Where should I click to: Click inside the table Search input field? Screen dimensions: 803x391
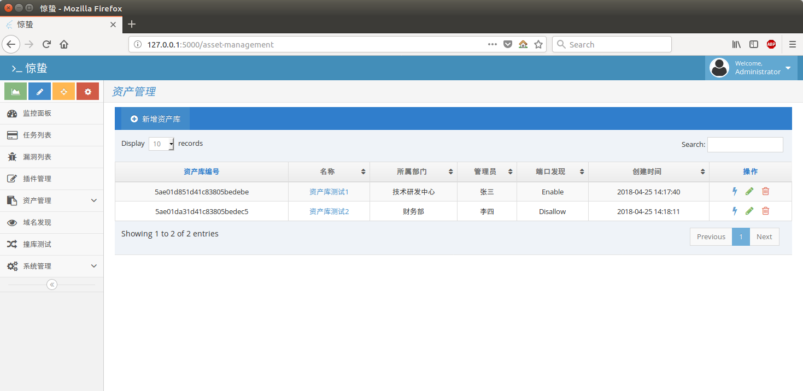[745, 144]
